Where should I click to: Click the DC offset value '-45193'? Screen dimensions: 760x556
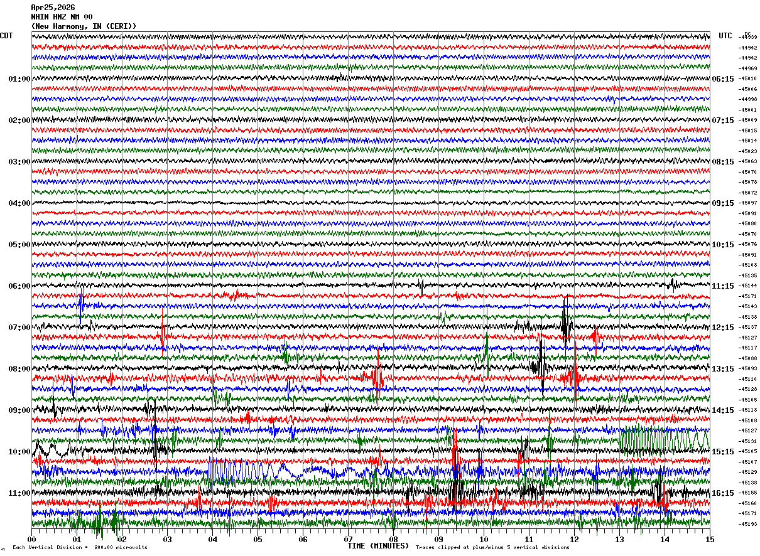(748, 524)
